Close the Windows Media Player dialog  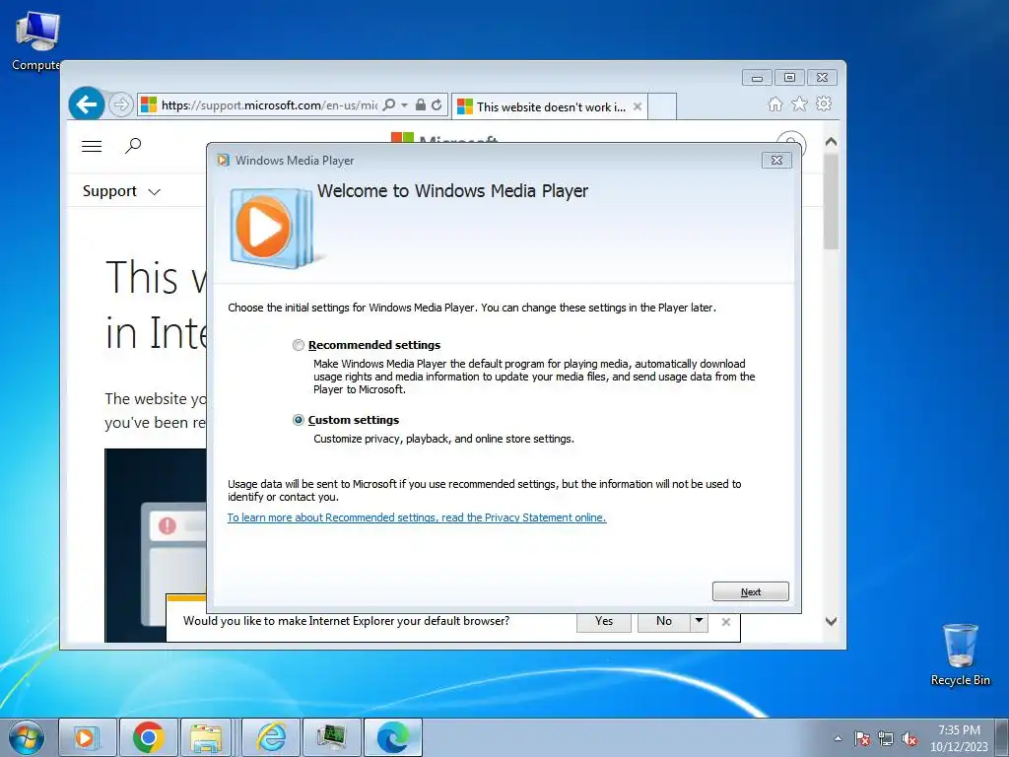tap(776, 160)
